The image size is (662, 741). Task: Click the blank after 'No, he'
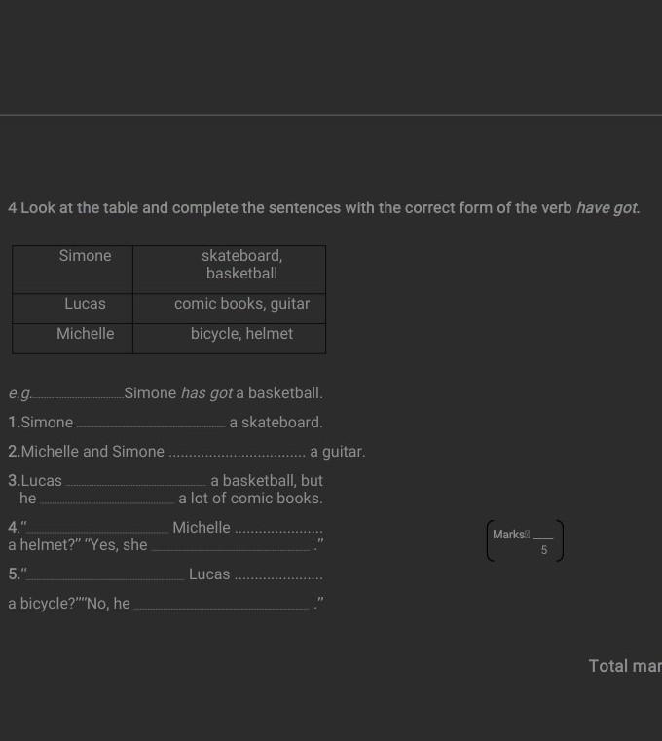click(221, 606)
